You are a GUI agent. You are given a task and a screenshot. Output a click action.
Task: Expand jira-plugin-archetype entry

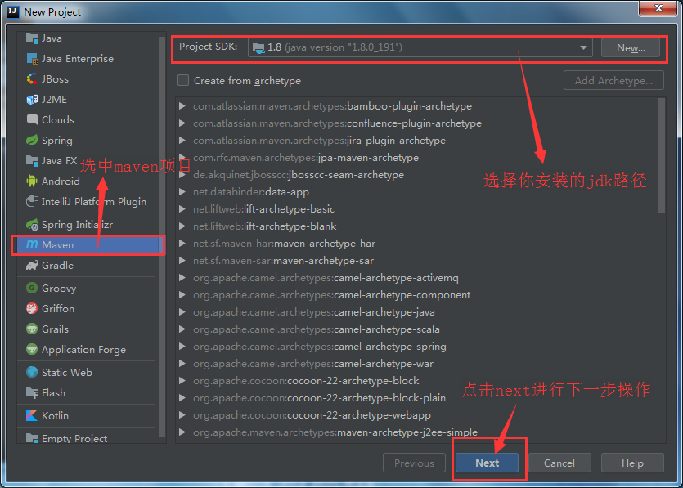click(182, 141)
